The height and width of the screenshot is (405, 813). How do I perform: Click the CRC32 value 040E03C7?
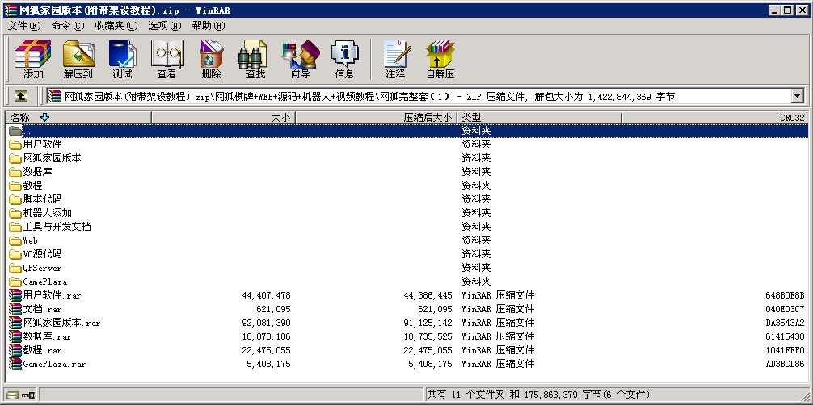(785, 309)
